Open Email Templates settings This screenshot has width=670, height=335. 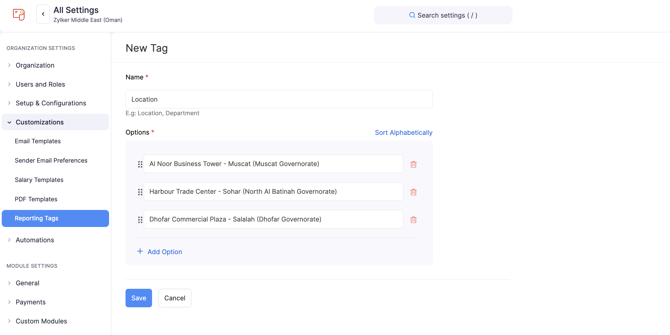38,141
